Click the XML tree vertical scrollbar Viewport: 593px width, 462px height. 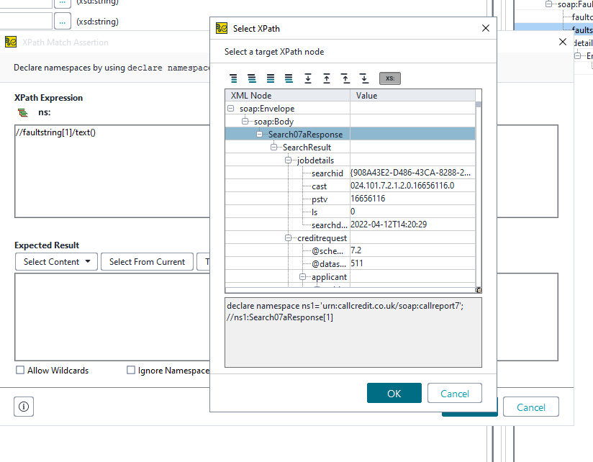point(479,194)
